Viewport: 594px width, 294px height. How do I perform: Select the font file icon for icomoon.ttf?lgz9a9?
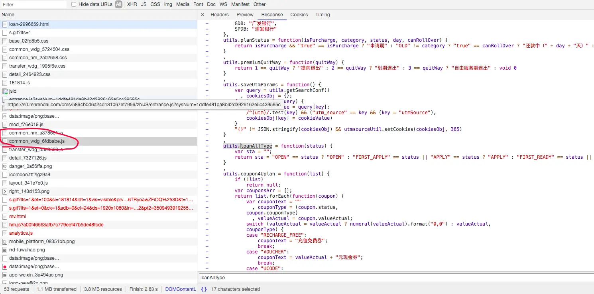tap(5, 175)
